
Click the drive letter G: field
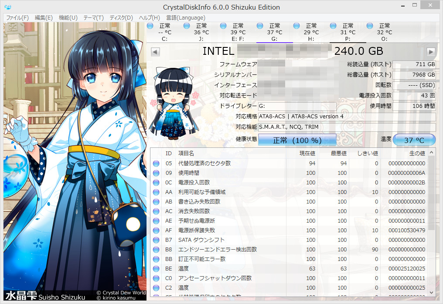[297, 106]
